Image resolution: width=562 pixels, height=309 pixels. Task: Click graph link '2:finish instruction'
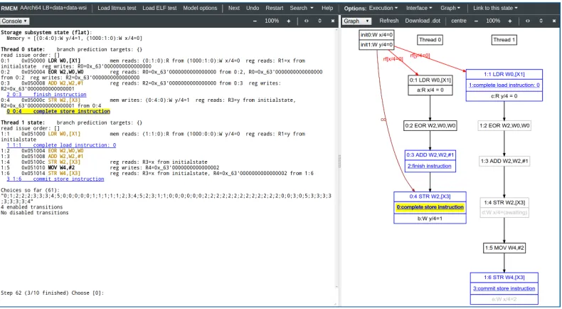pyautogui.click(x=430, y=166)
